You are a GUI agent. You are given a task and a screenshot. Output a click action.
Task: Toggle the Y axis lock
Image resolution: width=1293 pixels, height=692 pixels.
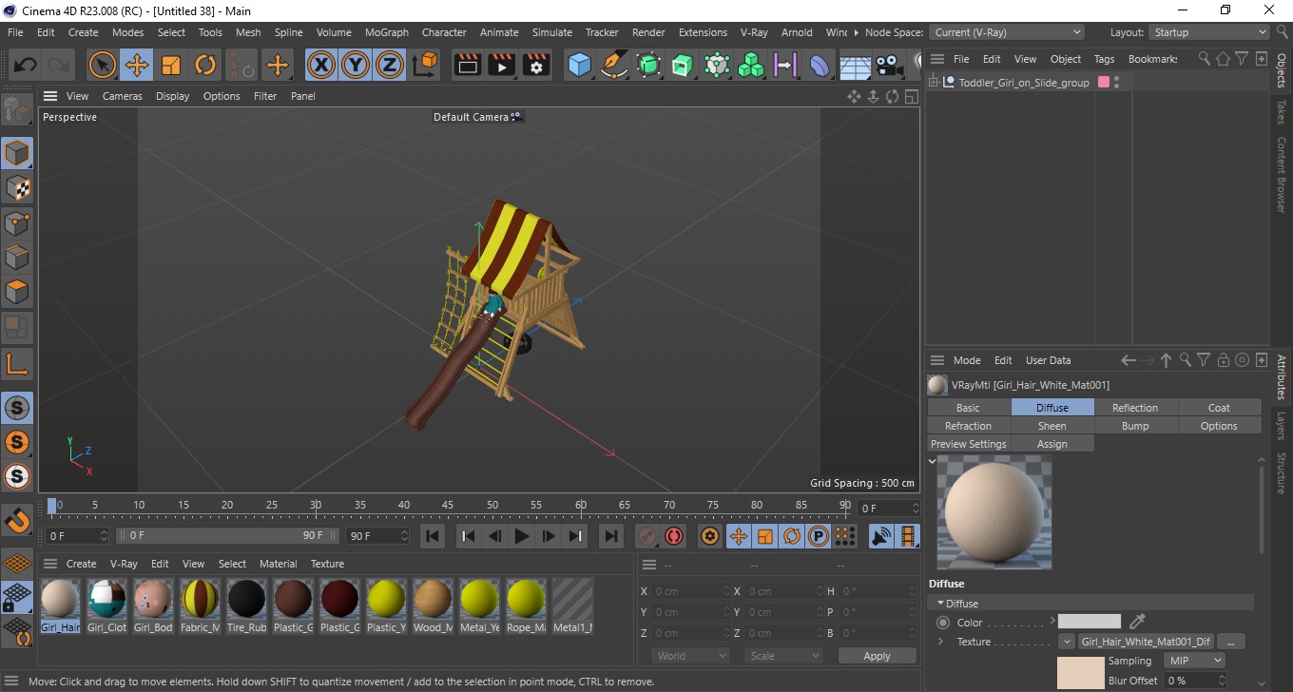point(356,66)
